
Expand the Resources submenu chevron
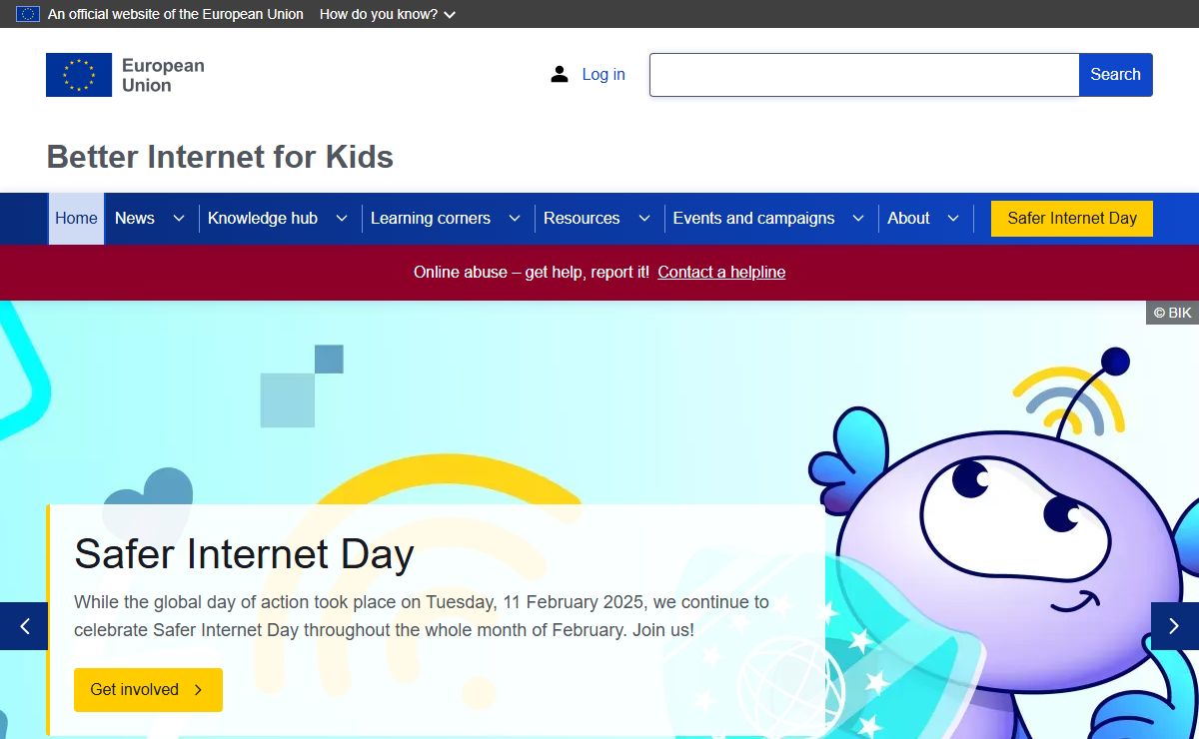(x=644, y=219)
